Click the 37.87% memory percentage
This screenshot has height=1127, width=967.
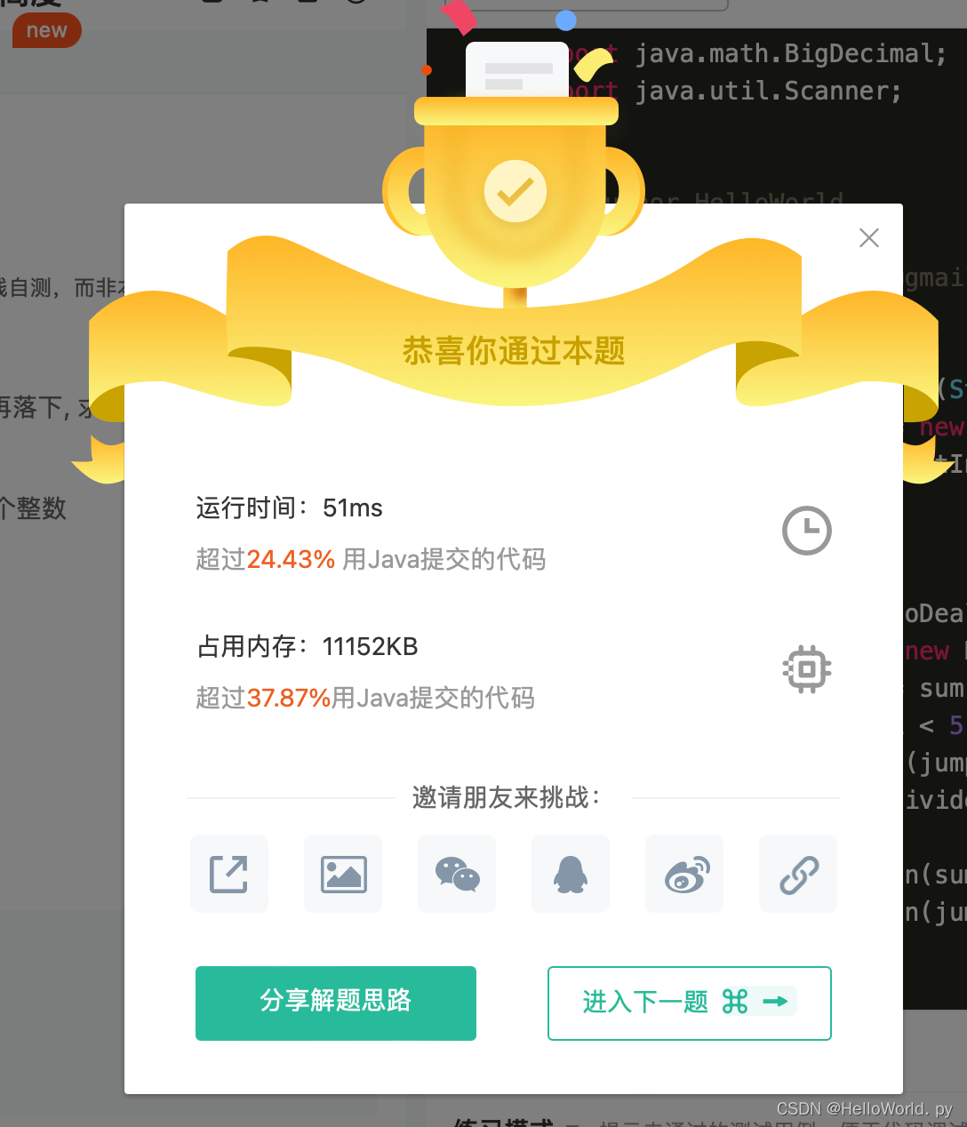click(289, 698)
